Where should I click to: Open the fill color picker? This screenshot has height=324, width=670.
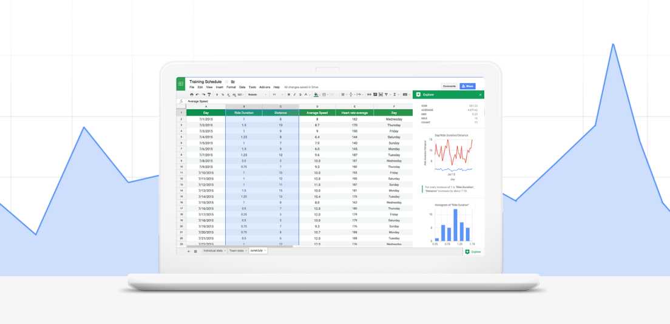[316, 95]
